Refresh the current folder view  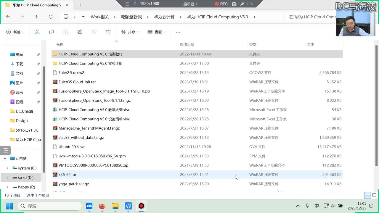(51, 17)
